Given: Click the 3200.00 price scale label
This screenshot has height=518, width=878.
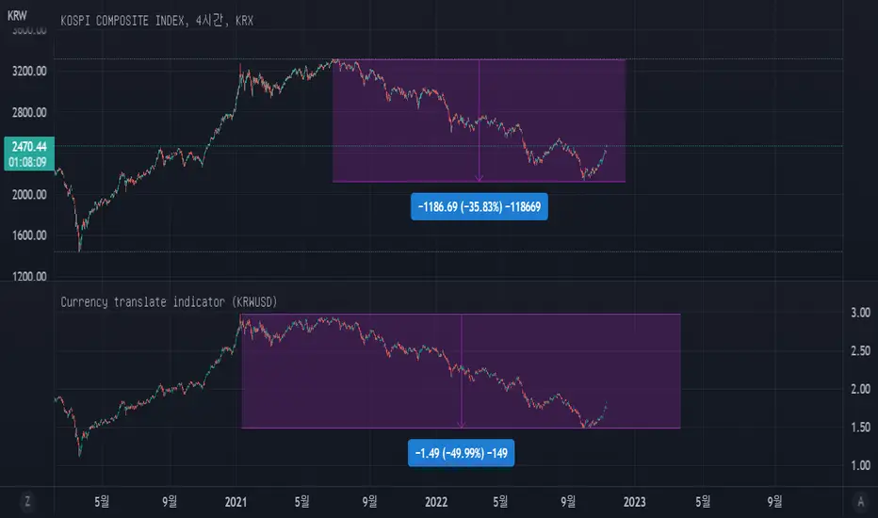Looking at the screenshot, I should (28, 72).
